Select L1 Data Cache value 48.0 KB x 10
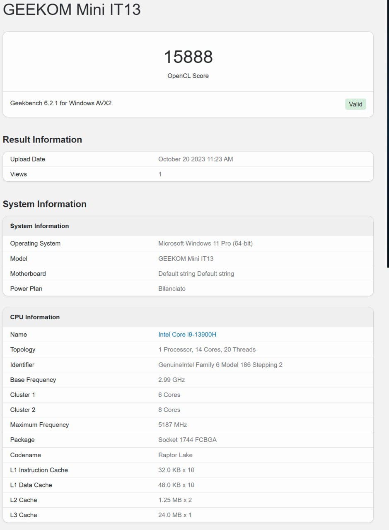Screen dimensions: 389x530 pos(176,485)
